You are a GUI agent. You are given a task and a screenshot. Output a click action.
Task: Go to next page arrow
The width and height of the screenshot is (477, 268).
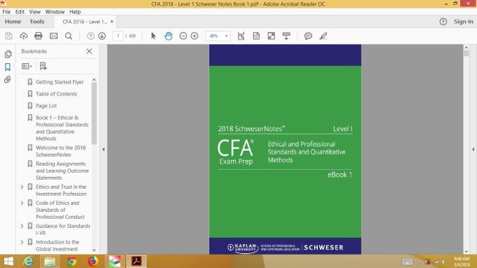coord(102,36)
